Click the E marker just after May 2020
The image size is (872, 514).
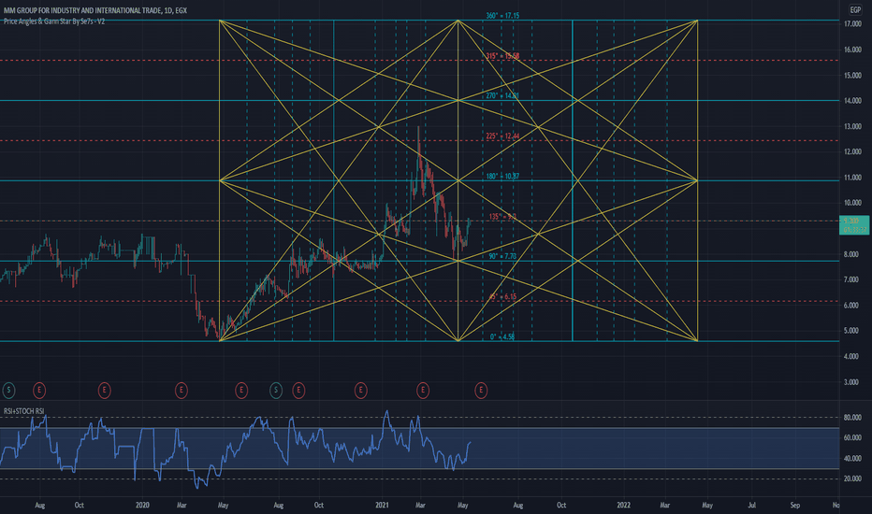pos(241,391)
